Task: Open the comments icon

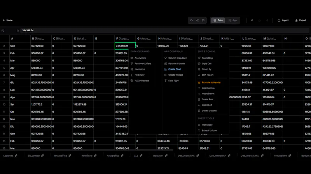Action: coord(203,20)
